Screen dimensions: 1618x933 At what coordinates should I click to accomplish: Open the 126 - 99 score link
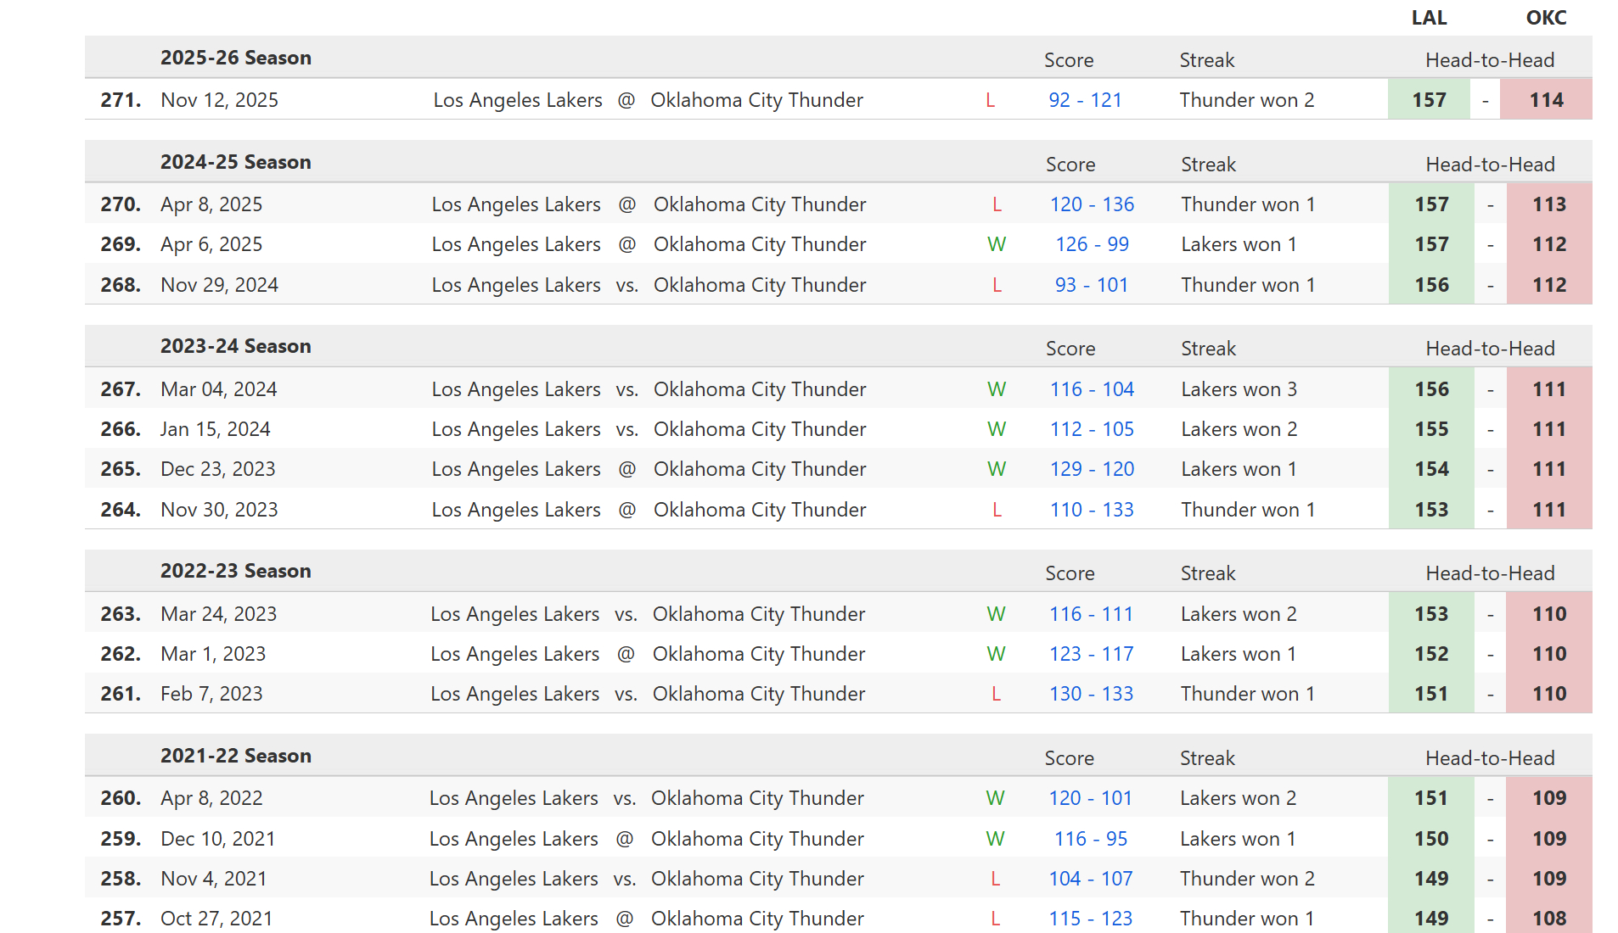click(1092, 244)
